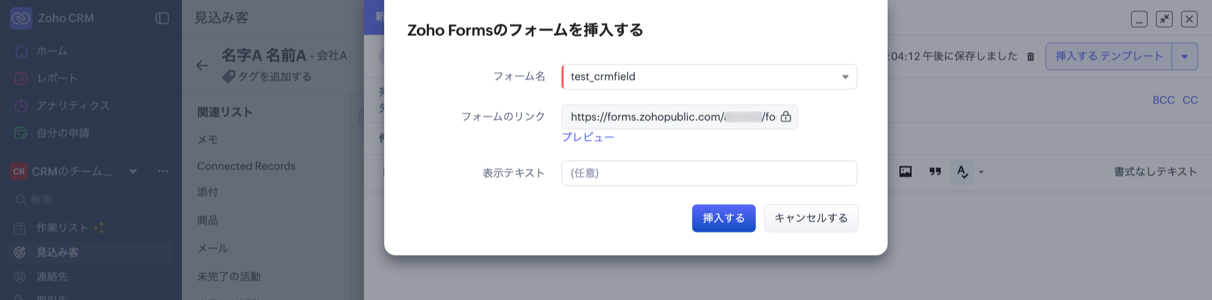Click the キャンセルする button
Screen dimensions: 1212x300
coord(811,218)
